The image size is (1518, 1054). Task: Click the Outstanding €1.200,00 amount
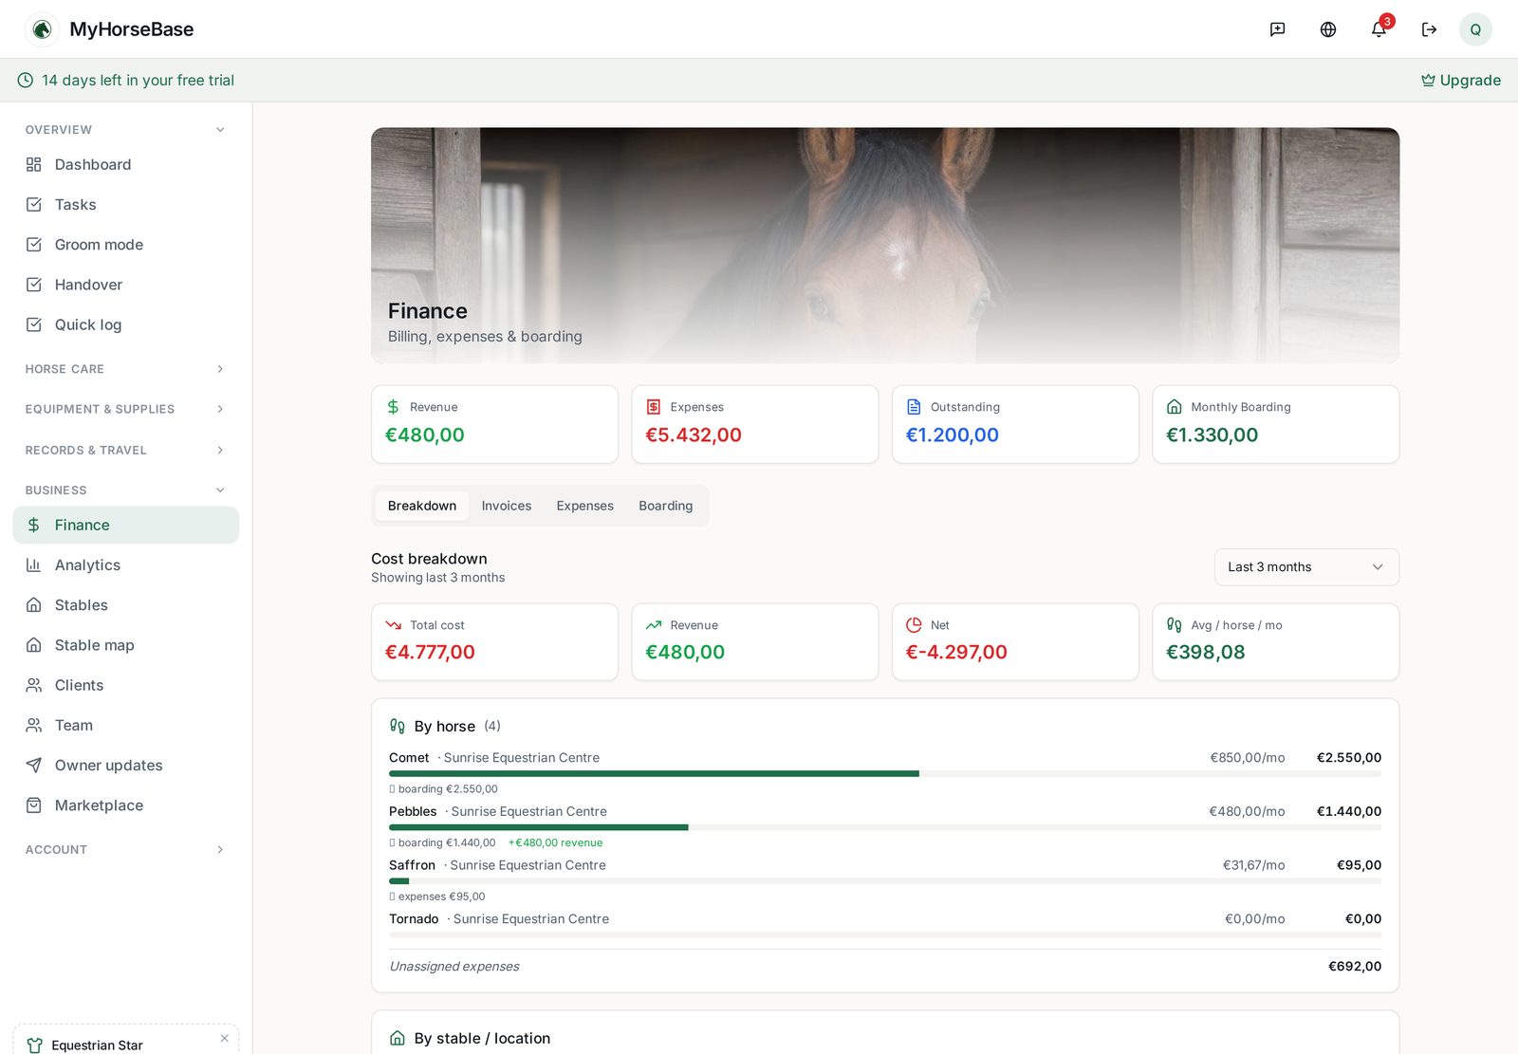pos(953,435)
